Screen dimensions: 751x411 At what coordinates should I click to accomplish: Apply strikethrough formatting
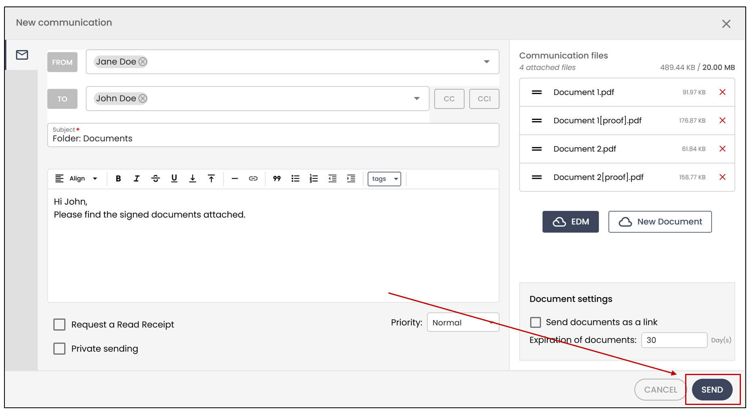156,178
